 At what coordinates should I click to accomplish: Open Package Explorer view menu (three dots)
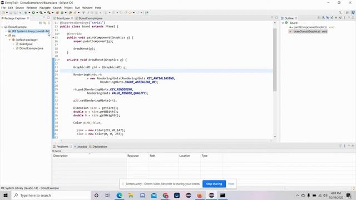[x=49, y=23]
